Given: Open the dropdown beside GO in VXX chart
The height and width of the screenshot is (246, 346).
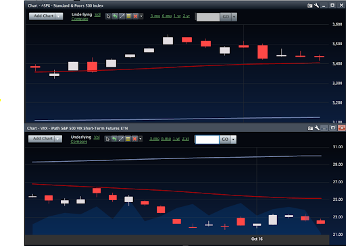Looking at the screenshot, I should coord(233,140).
